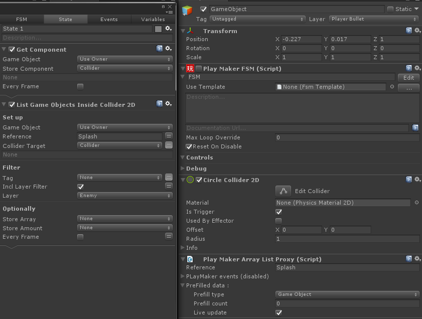Click the Edit Collider button

[283, 191]
